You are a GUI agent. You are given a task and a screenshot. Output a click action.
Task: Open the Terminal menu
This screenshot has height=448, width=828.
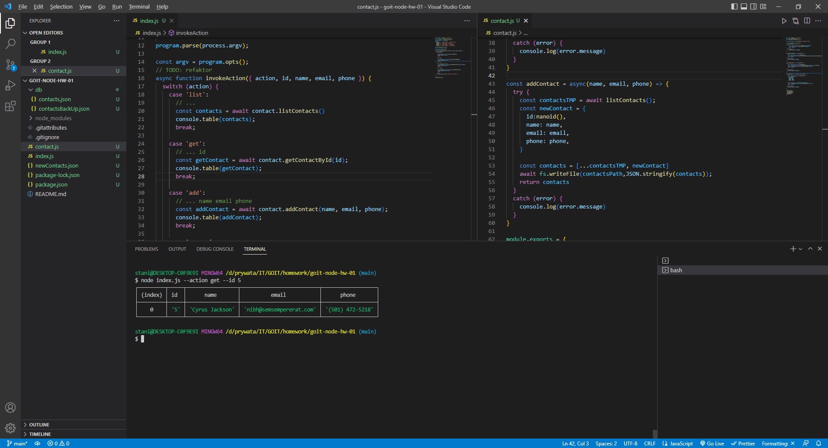(x=139, y=6)
